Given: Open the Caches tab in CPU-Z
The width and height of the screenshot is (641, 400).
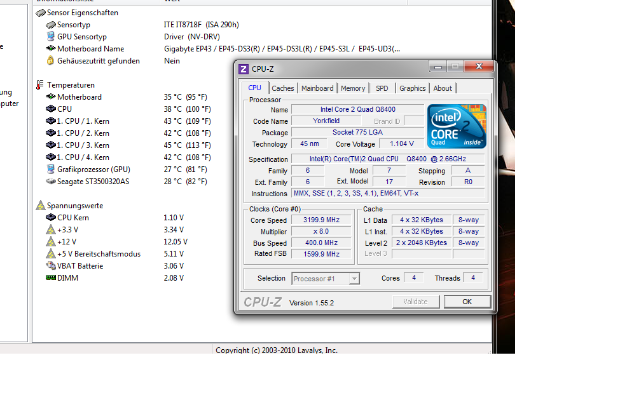Looking at the screenshot, I should coord(282,88).
